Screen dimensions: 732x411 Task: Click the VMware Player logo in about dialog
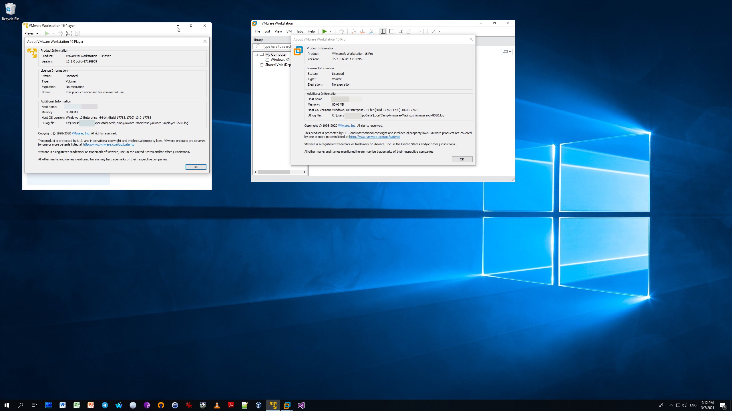[32, 53]
